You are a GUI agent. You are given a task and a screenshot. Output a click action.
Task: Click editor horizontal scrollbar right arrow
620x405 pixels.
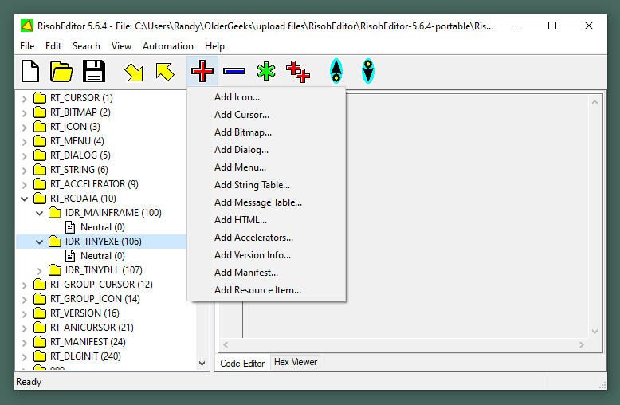click(581, 345)
